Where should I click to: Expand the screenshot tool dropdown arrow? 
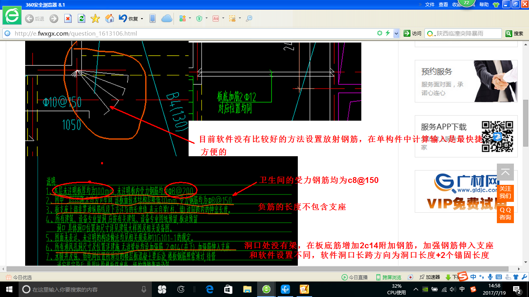click(x=240, y=18)
